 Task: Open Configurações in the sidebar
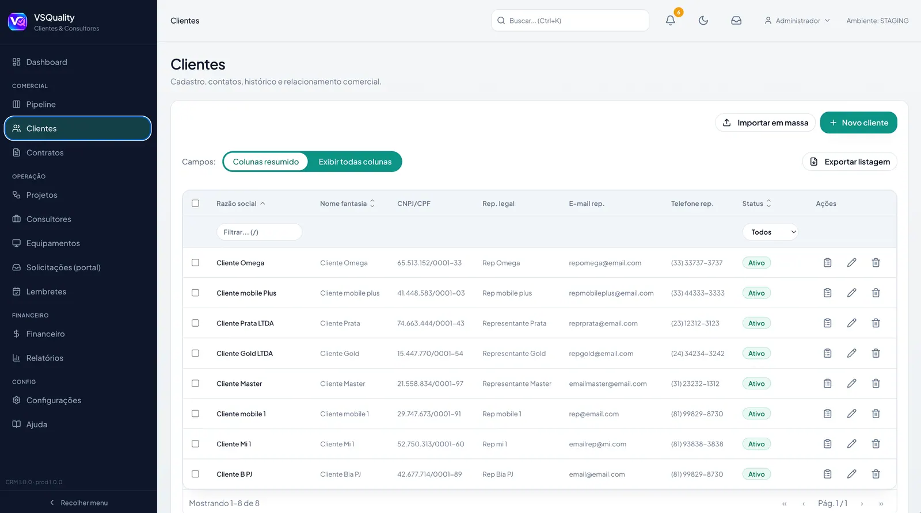pos(78,400)
